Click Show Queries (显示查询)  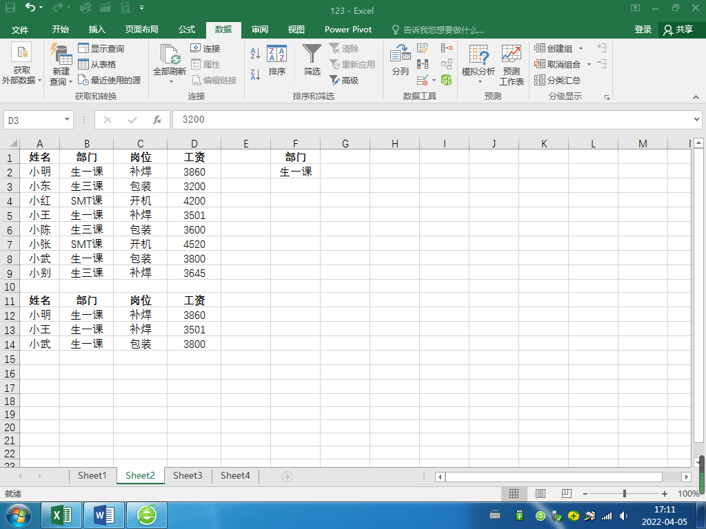coord(101,48)
